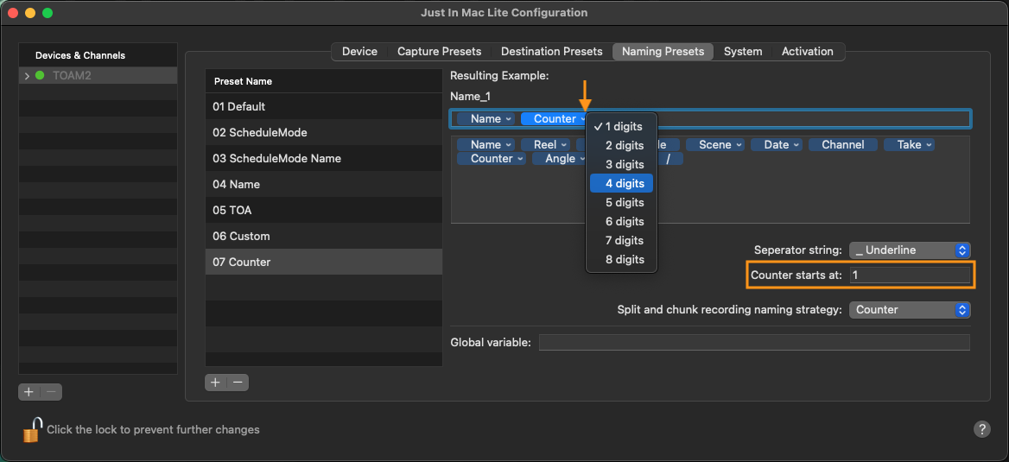Image resolution: width=1009 pixels, height=462 pixels.
Task: Click the Reel token dropdown
Action: 545,145
